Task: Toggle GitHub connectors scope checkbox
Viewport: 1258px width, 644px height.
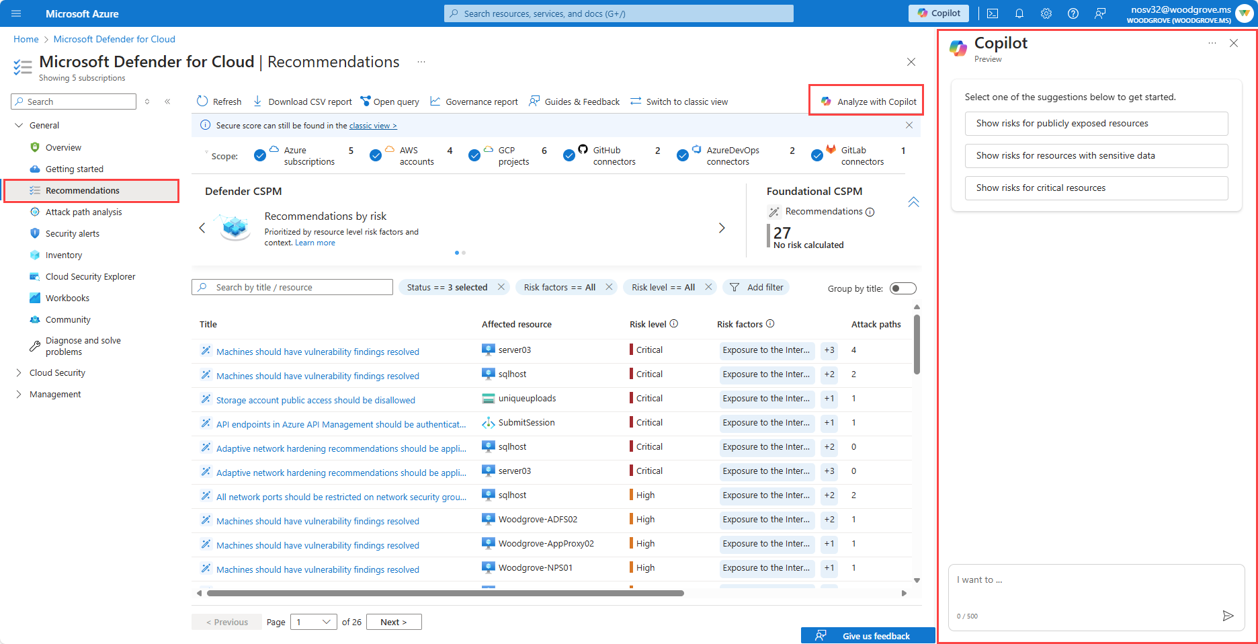Action: tap(569, 155)
